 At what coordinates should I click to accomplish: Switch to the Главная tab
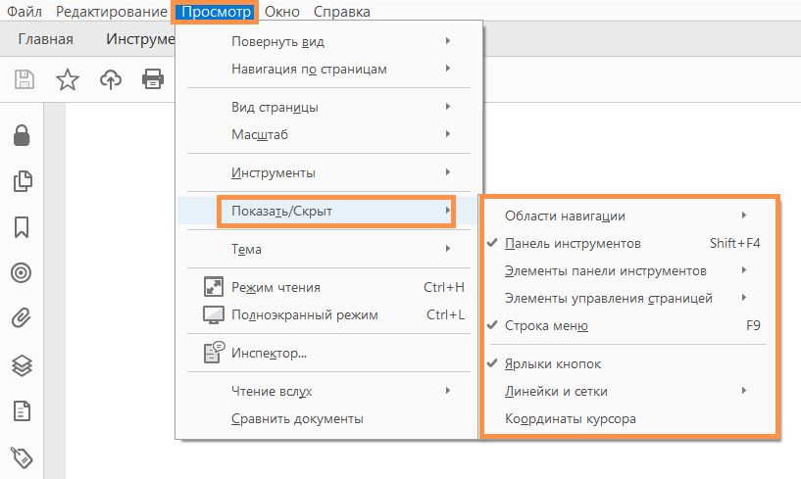point(45,39)
